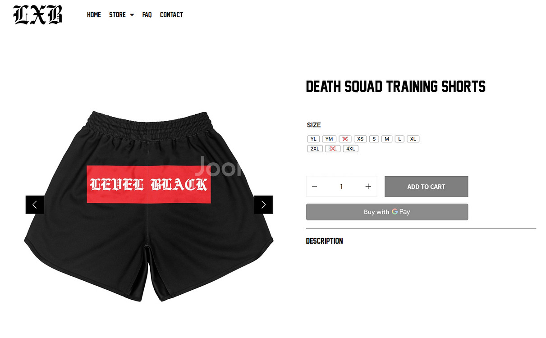Pick the 2XL size option
This screenshot has height=338, width=546.
click(315, 149)
